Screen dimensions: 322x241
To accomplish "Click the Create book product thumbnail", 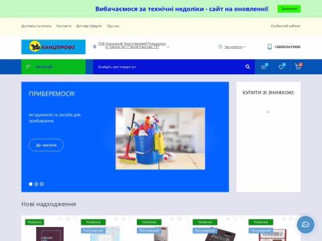I will coord(50,234).
